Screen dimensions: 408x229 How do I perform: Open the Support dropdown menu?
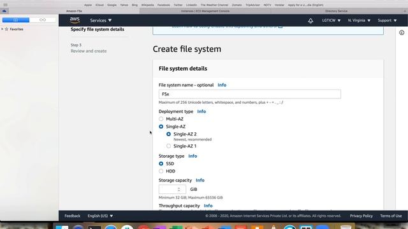pyautogui.click(x=387, y=20)
